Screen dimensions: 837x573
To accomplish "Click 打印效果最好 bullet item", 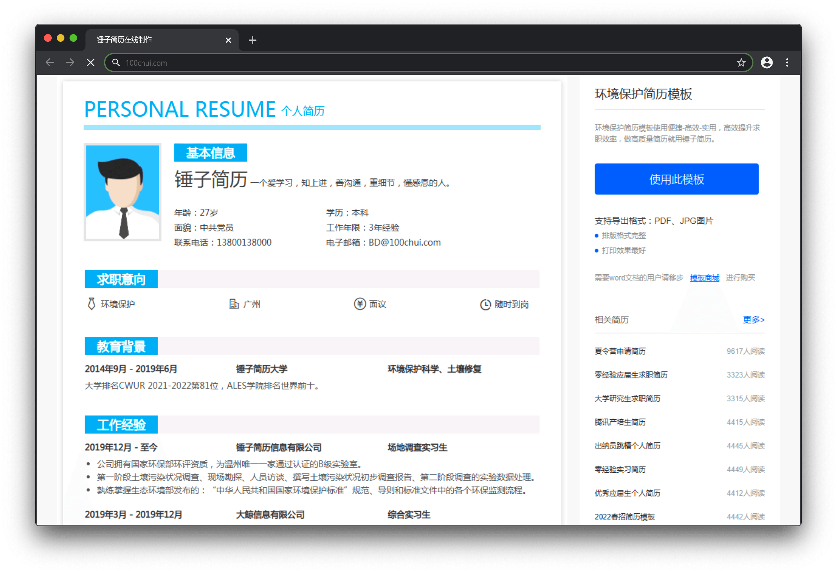I will (x=623, y=250).
